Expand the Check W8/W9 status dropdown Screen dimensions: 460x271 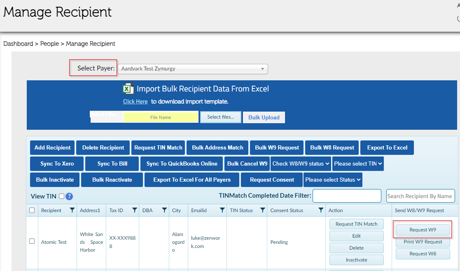pos(301,164)
